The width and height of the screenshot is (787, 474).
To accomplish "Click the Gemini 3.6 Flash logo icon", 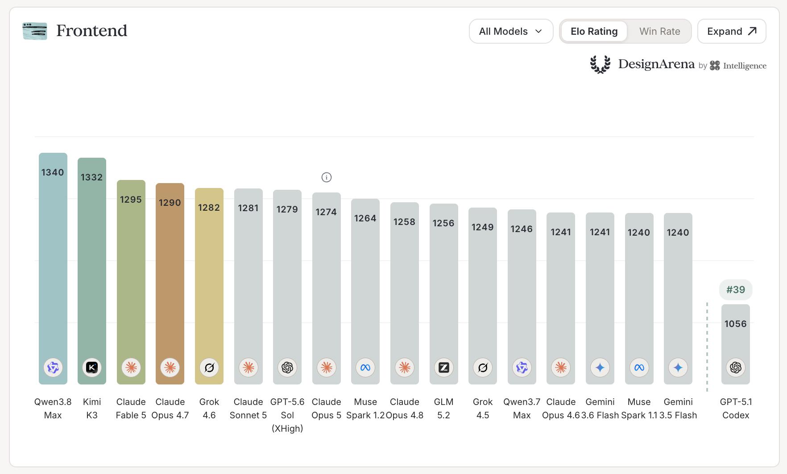I will (600, 368).
